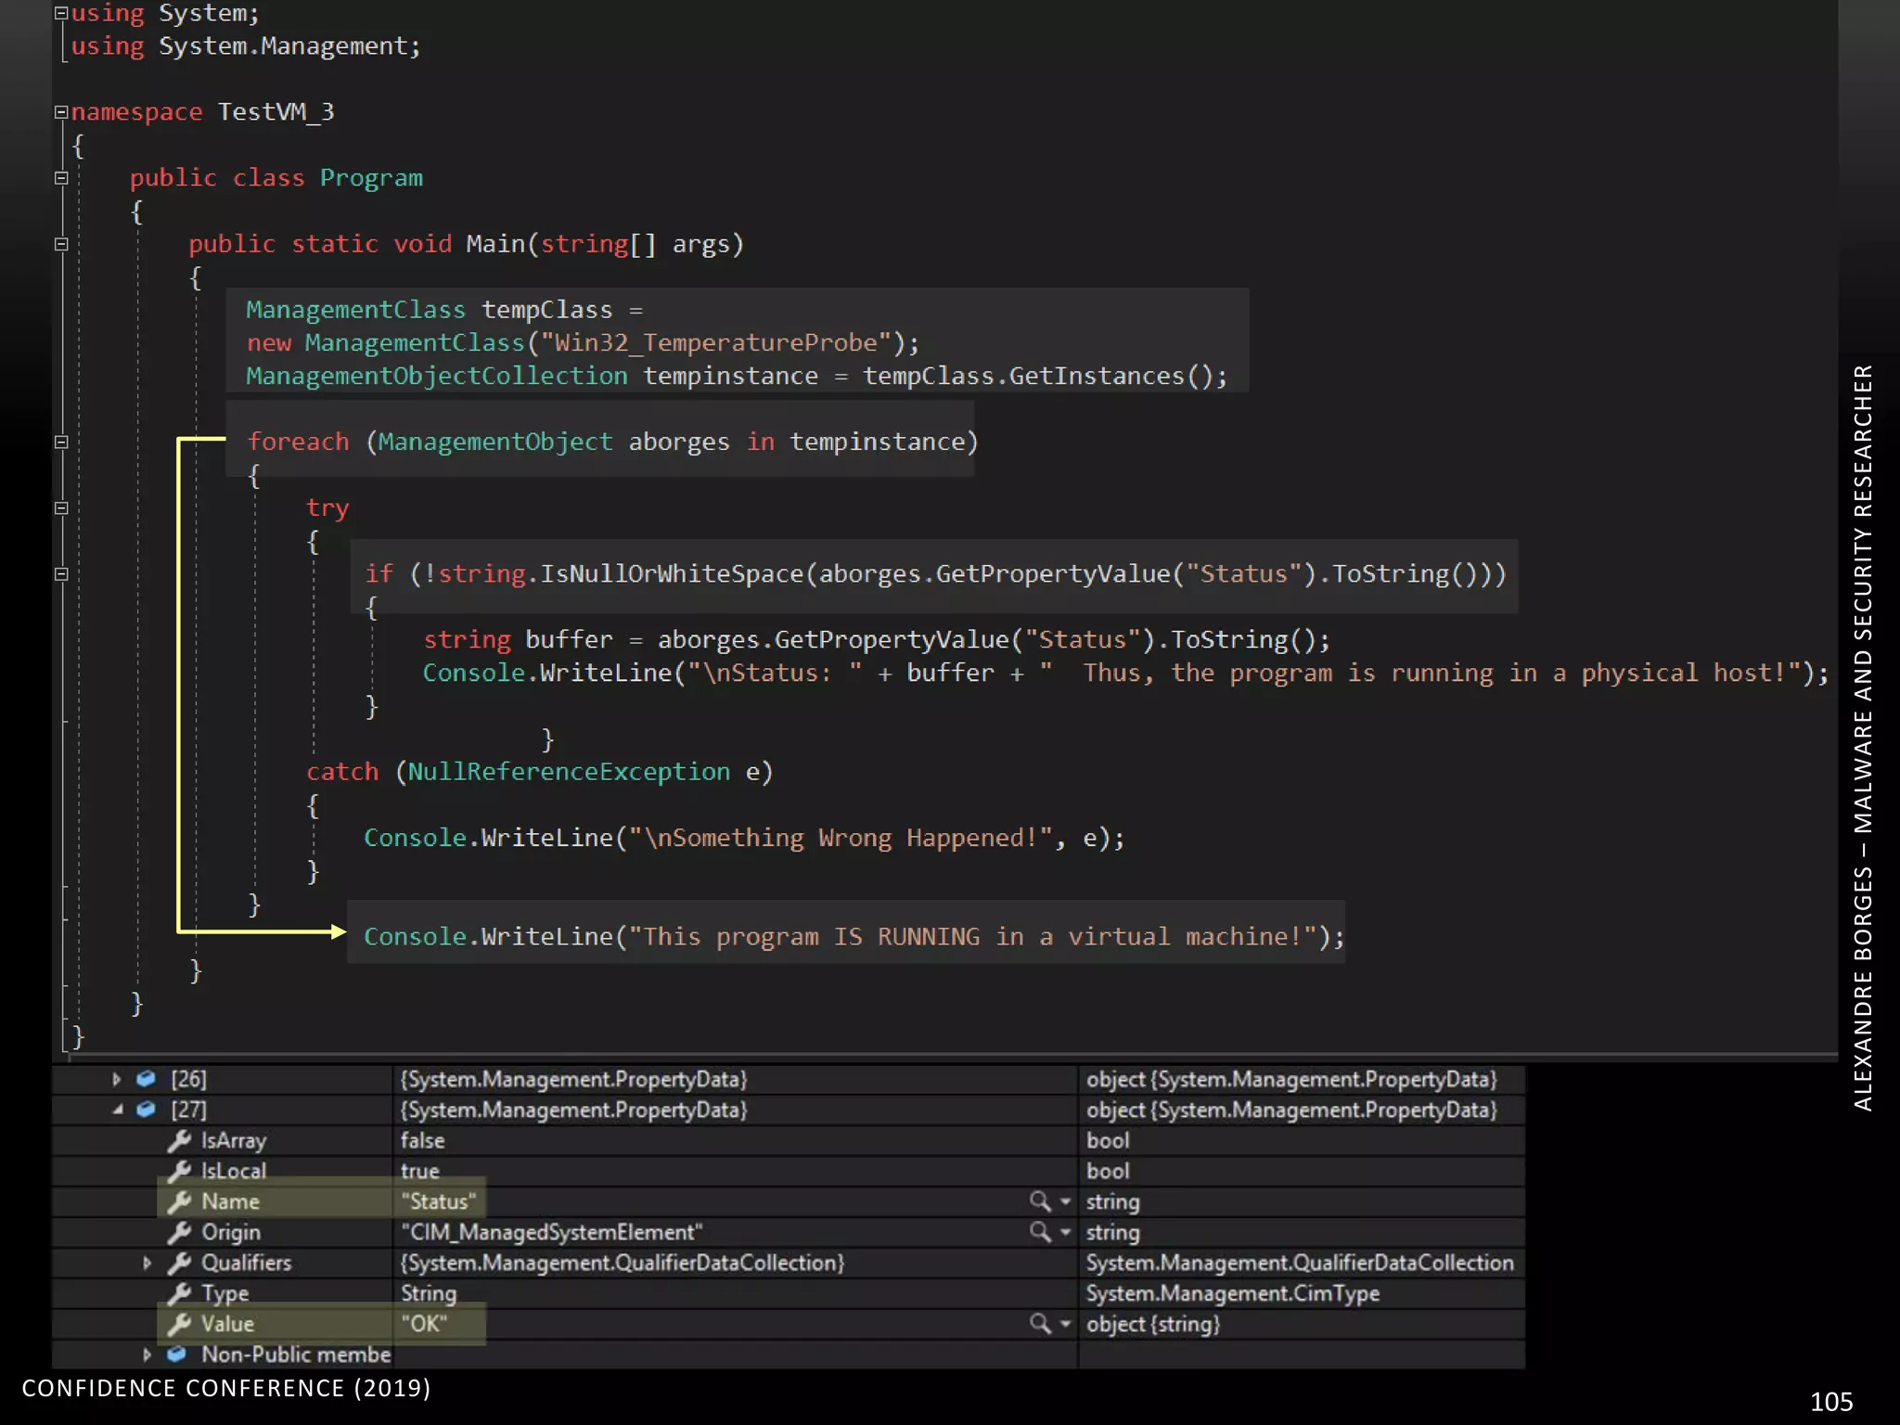This screenshot has height=1425, width=1900.
Task: Expand the [26] PropertyData watch entry
Action: [x=117, y=1079]
